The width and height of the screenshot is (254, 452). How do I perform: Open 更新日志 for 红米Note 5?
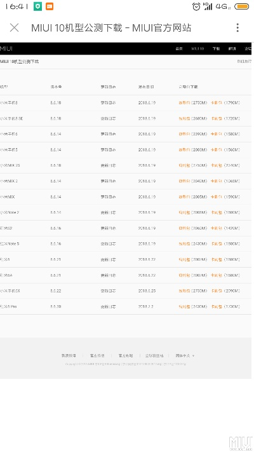point(109,244)
